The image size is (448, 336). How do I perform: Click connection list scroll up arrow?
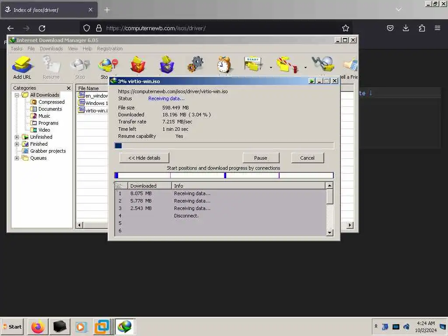point(329,185)
